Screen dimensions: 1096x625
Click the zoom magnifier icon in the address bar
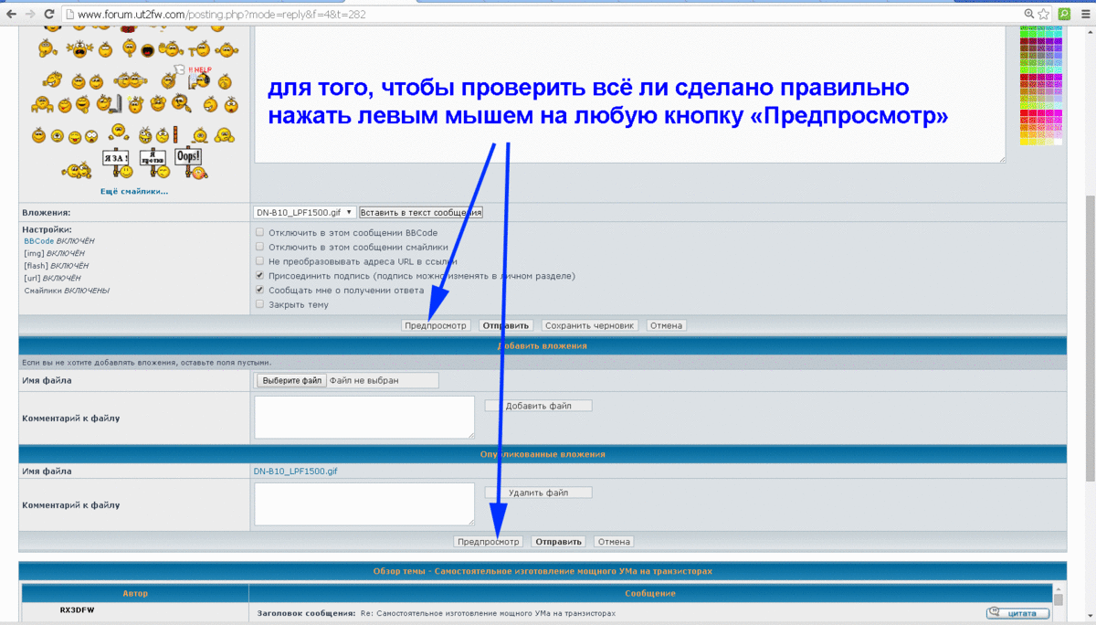pyautogui.click(x=1029, y=15)
